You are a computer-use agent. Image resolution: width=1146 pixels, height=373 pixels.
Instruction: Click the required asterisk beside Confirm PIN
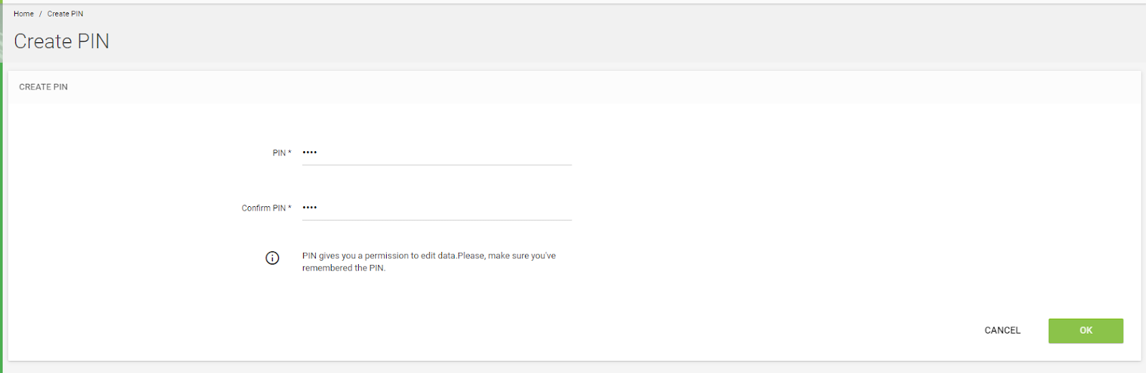tap(289, 207)
